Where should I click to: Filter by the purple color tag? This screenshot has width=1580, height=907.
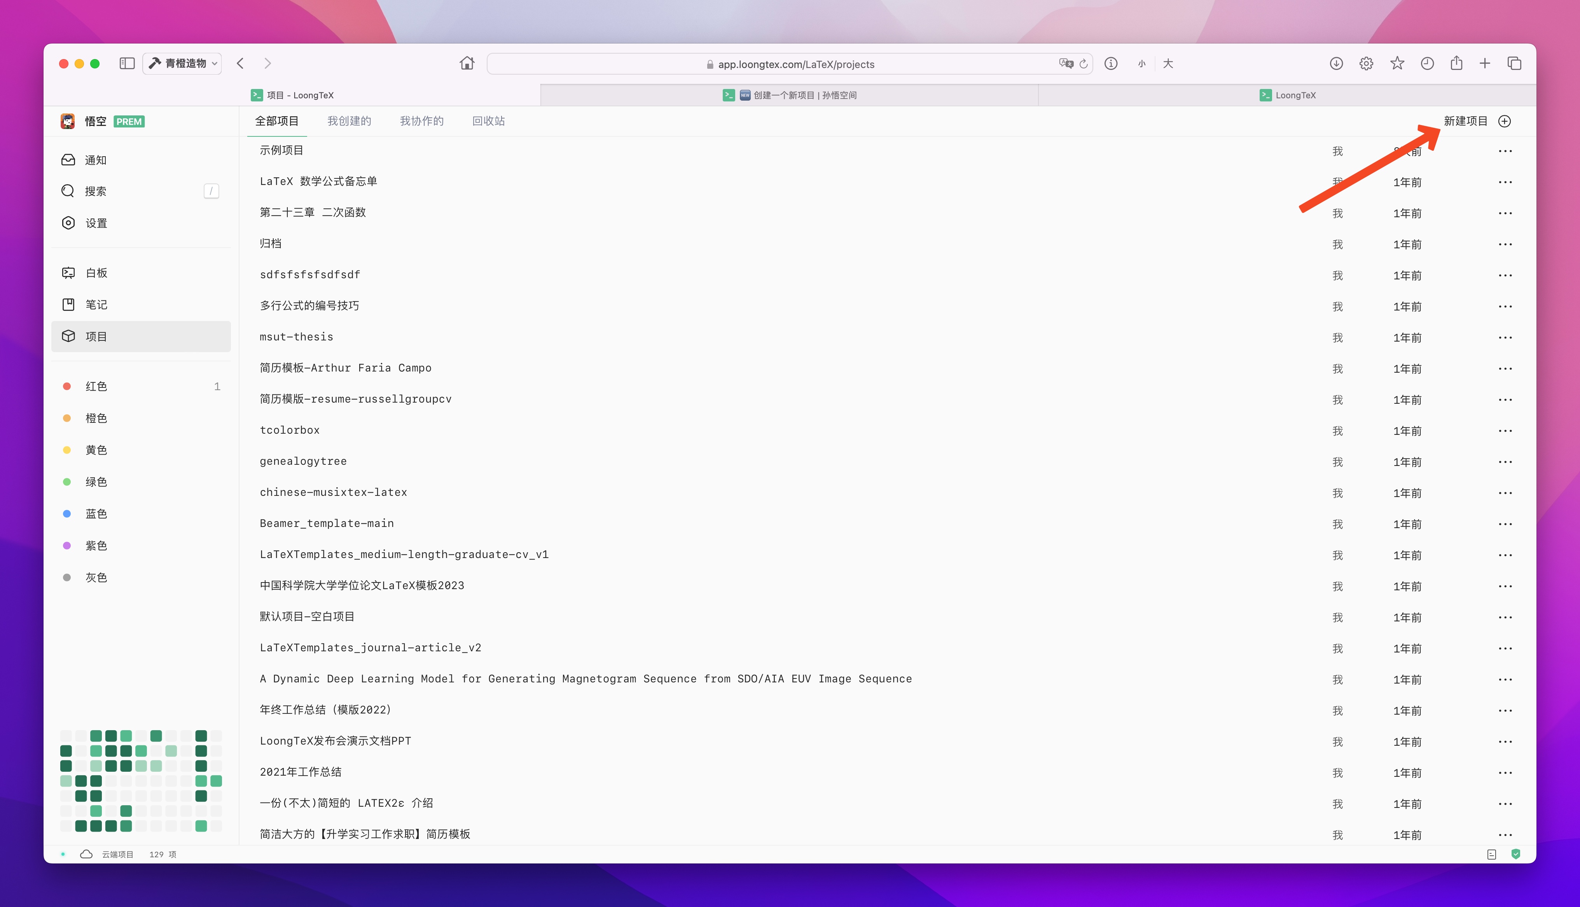click(96, 546)
